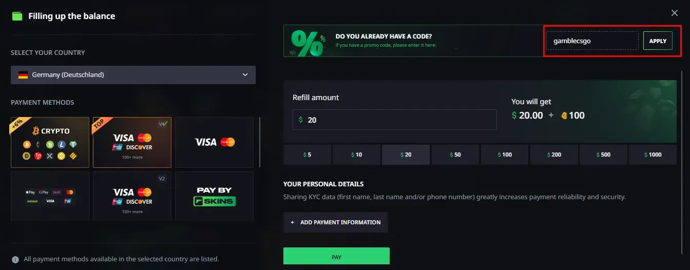The image size is (690, 270).
Task: Select the $50 refill preset
Action: click(455, 155)
